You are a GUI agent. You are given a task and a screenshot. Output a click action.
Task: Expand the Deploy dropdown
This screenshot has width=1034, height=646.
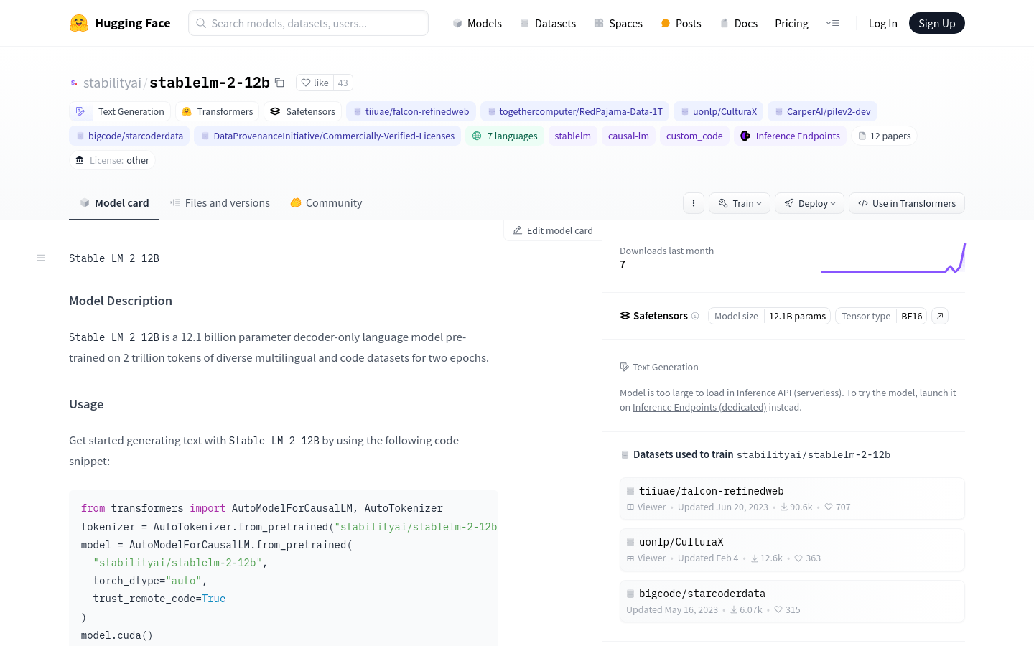pyautogui.click(x=809, y=203)
